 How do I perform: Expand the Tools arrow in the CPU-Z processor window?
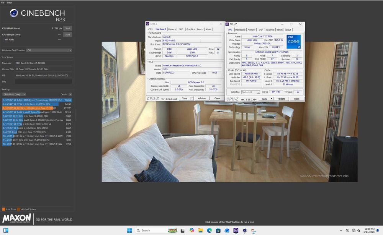(272, 99)
